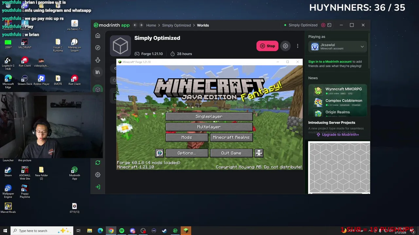Open Minecraft Options...

[x=187, y=153]
